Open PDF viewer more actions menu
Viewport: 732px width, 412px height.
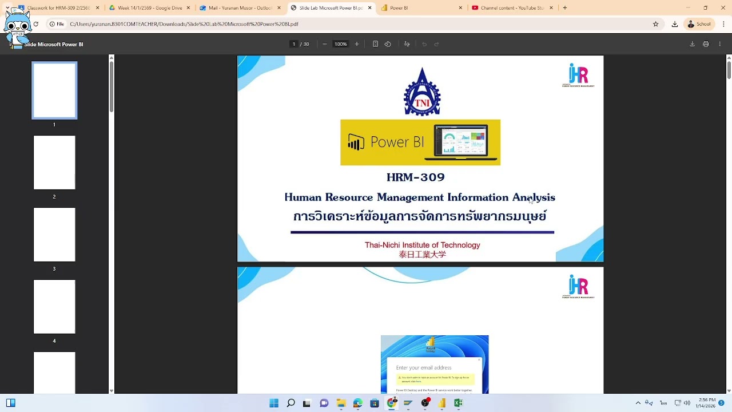tap(719, 44)
